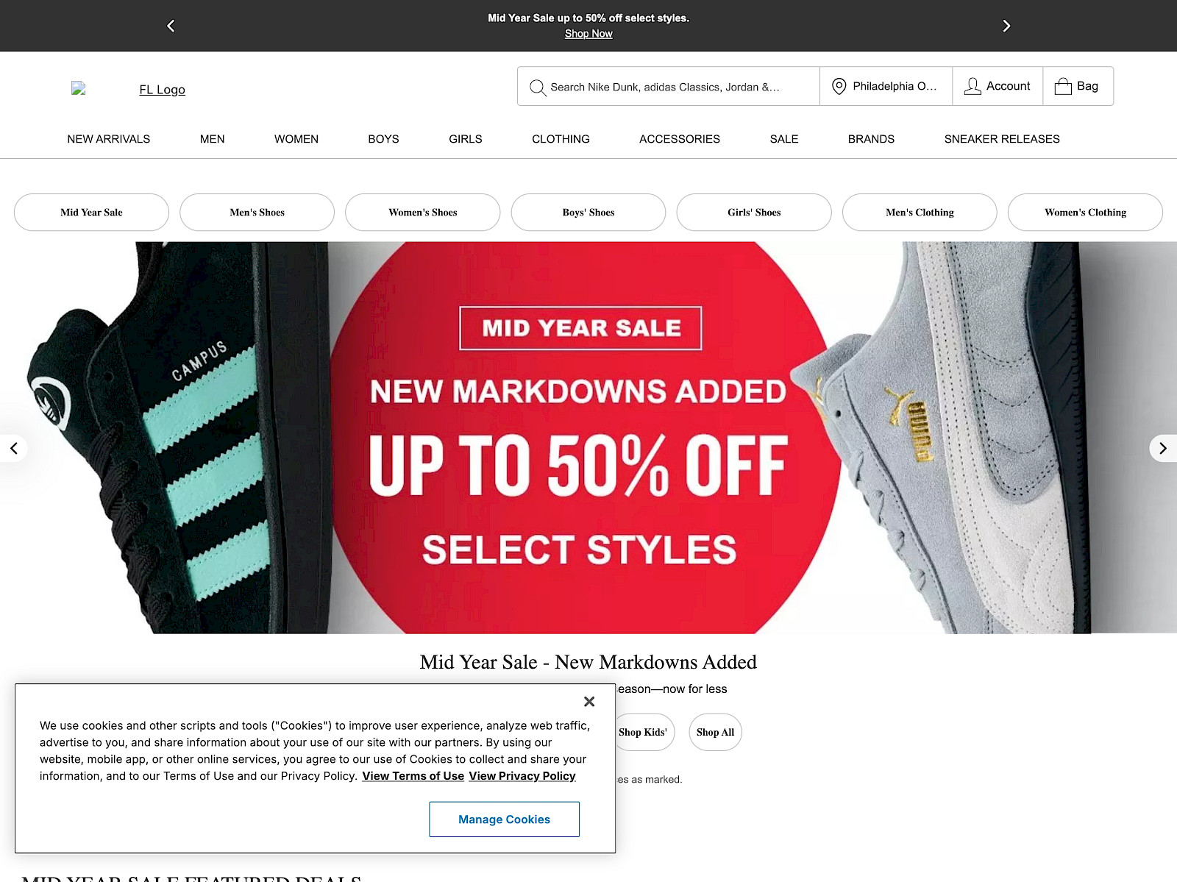Viewport: 1177px width, 882px height.
Task: Show previous announcement banner message
Action: tap(171, 26)
